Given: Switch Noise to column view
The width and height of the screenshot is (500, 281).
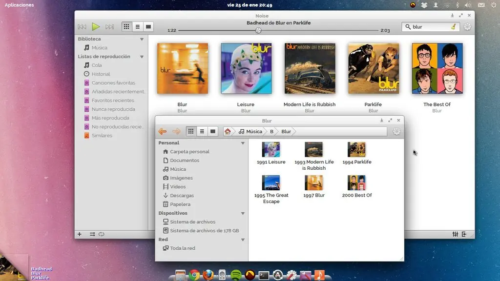Looking at the screenshot, I should [x=148, y=27].
